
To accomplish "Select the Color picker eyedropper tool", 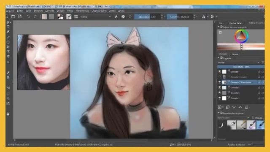I will 8,73.
